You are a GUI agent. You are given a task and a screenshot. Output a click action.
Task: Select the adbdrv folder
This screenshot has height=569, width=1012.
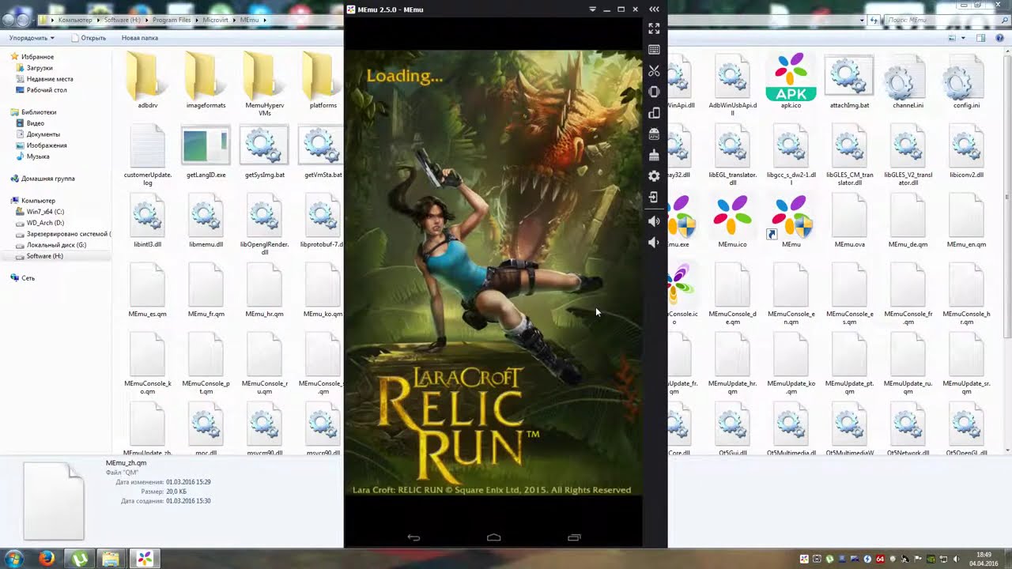(147, 82)
